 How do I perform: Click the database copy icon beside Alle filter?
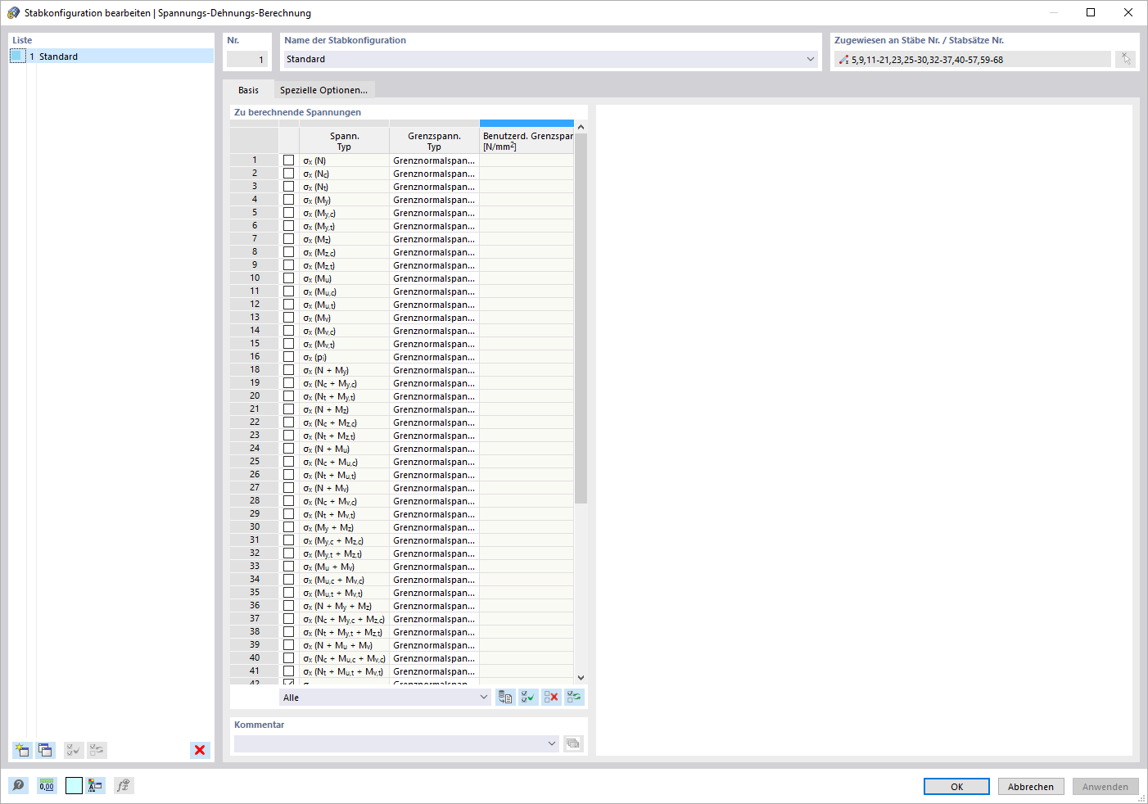coord(505,698)
